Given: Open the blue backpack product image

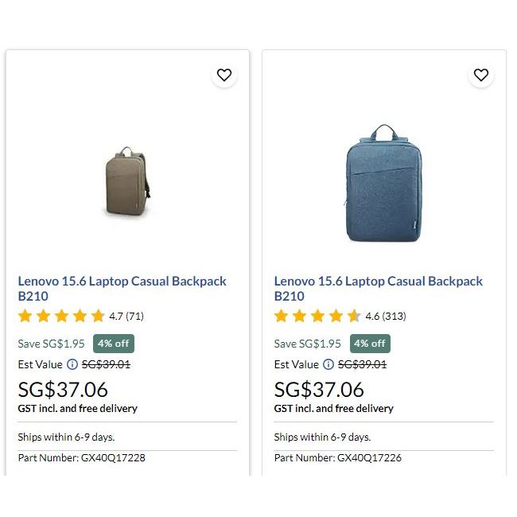Looking at the screenshot, I should [x=383, y=185].
